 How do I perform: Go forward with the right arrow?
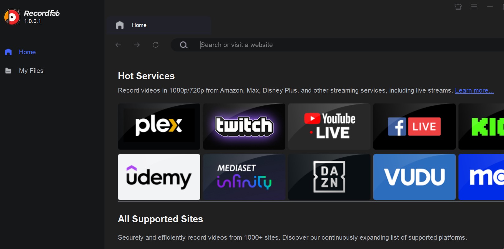click(137, 45)
